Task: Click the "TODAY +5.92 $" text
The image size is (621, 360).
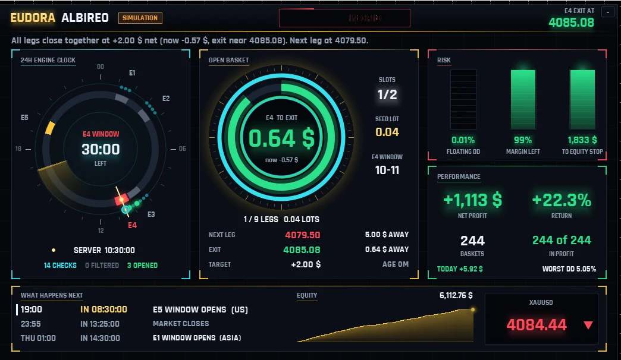Action: 460,269
